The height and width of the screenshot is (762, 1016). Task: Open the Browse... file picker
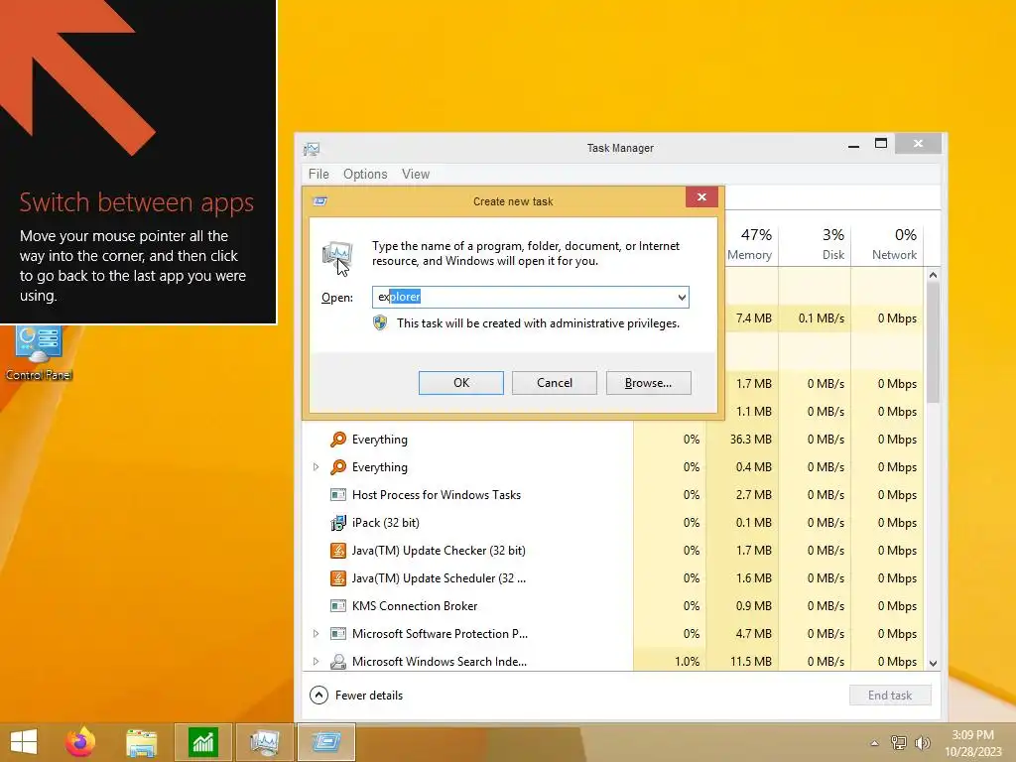click(x=648, y=383)
